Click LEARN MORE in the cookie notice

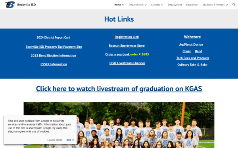(55, 140)
